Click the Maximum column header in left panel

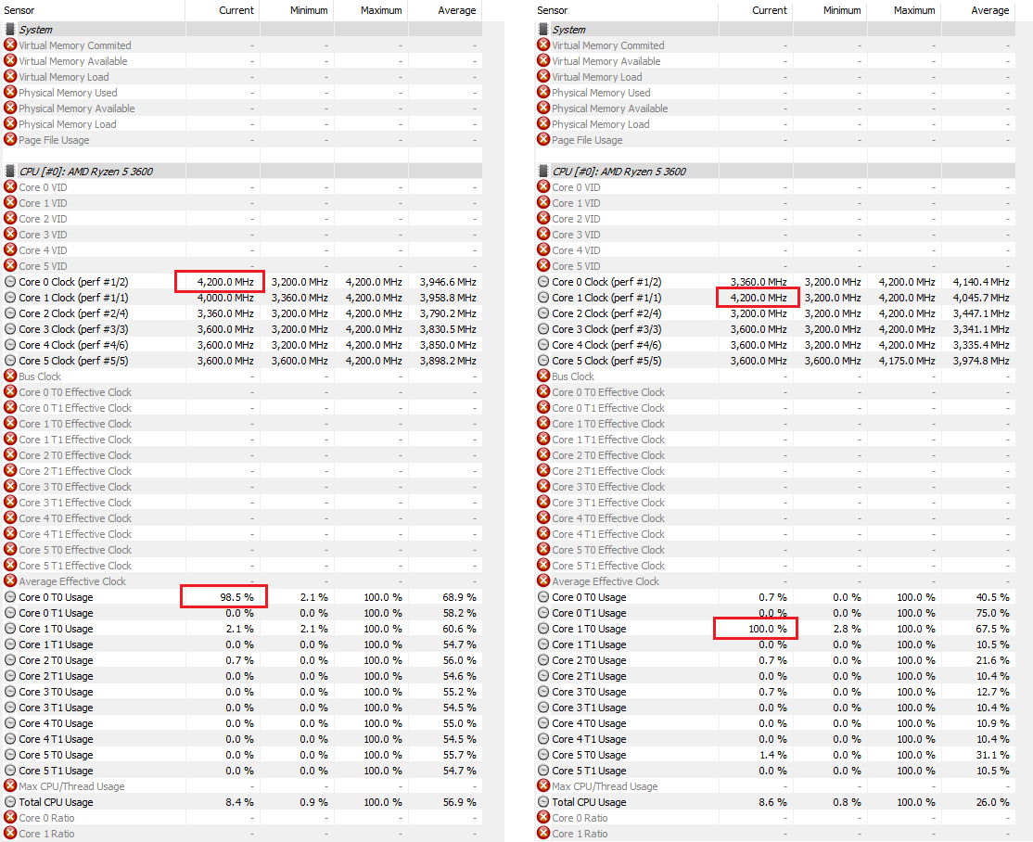(x=381, y=10)
